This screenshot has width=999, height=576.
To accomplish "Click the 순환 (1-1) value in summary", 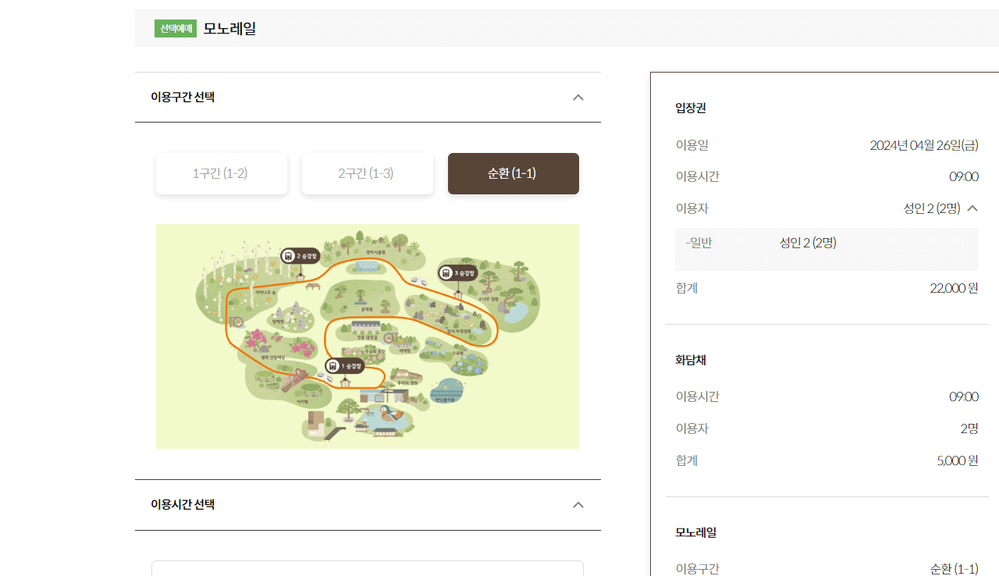I will [955, 568].
